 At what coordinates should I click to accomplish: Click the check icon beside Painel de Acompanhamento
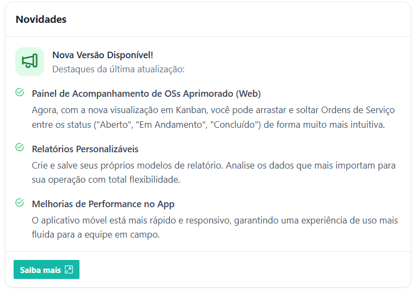[20, 92]
